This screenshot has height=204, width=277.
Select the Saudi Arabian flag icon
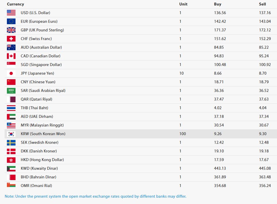(x=11, y=91)
